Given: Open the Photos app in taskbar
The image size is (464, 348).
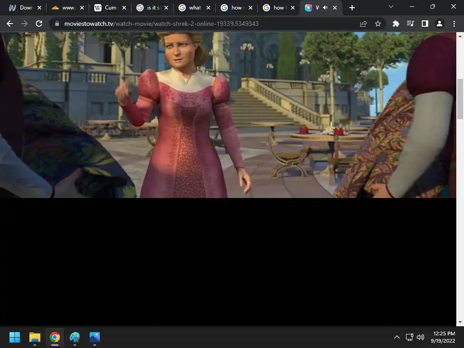Looking at the screenshot, I should [x=95, y=337].
